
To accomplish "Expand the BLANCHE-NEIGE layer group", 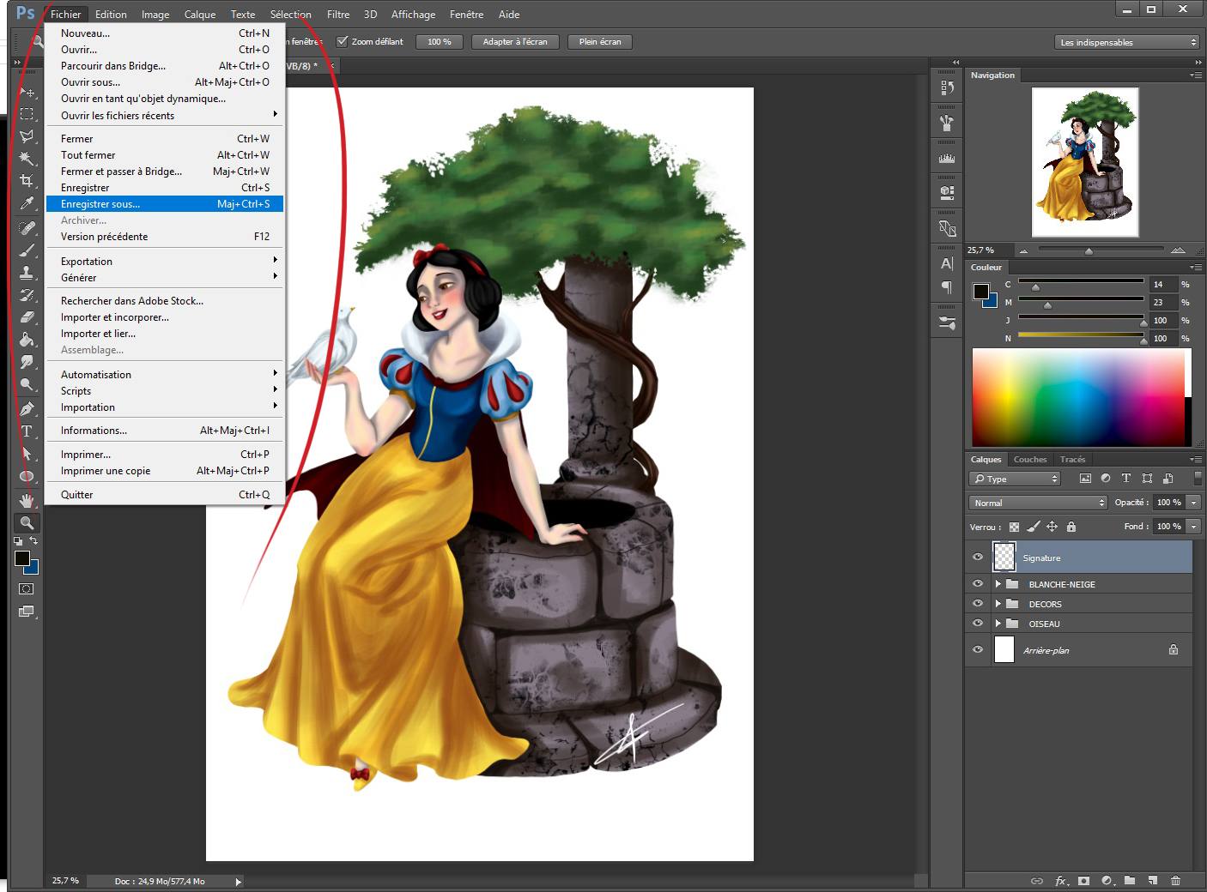I will pos(997,583).
